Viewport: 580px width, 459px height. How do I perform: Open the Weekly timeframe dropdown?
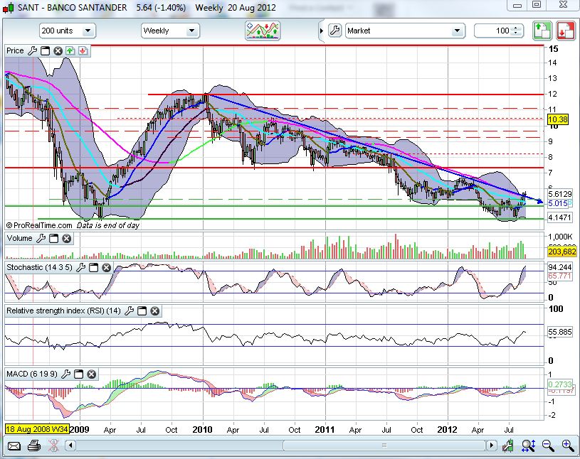170,31
